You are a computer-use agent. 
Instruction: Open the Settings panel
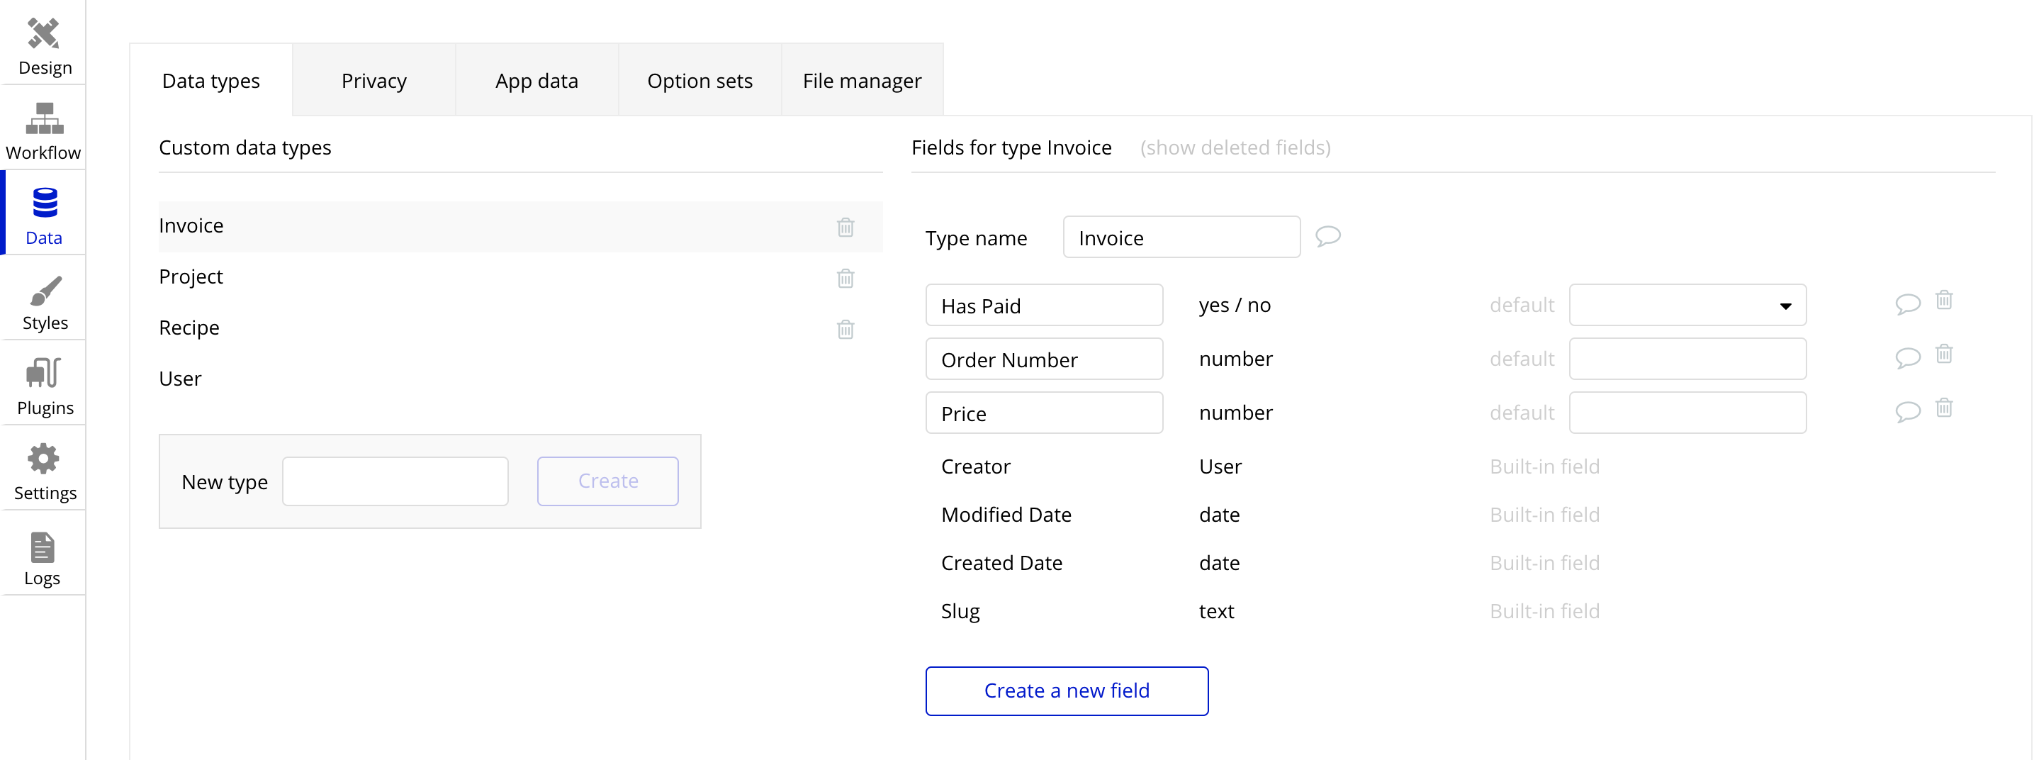[x=43, y=470]
